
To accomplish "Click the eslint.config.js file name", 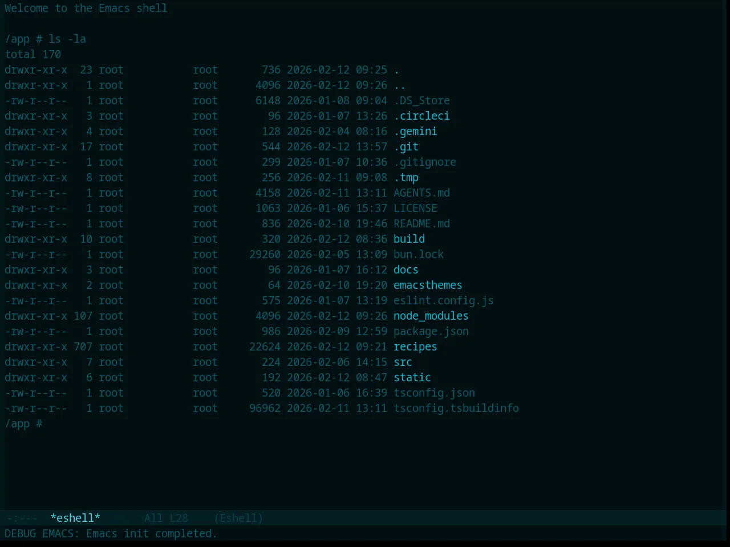I will pyautogui.click(x=444, y=300).
